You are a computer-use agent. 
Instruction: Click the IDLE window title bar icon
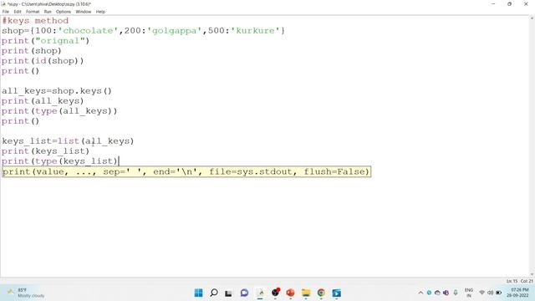click(x=3, y=4)
